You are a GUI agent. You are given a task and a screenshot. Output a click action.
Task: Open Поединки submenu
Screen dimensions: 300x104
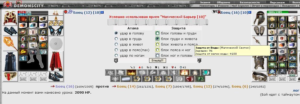point(289,6)
